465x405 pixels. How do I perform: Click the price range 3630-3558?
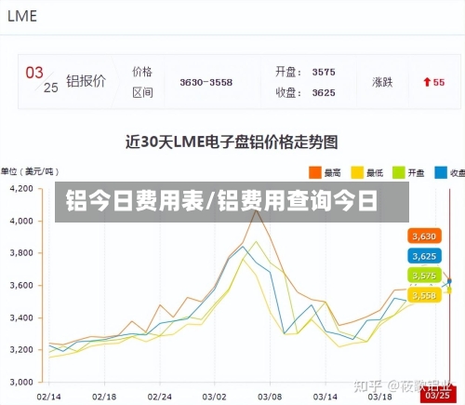pos(206,82)
